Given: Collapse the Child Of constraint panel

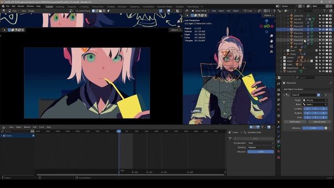Looking at the screenshot, I should pos(284,95).
